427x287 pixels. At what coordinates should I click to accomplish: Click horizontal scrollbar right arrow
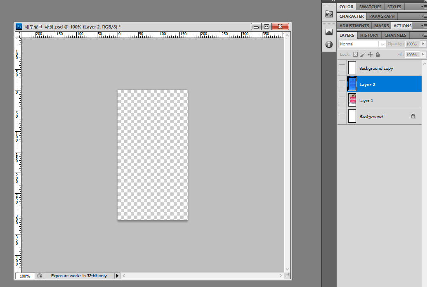281,275
